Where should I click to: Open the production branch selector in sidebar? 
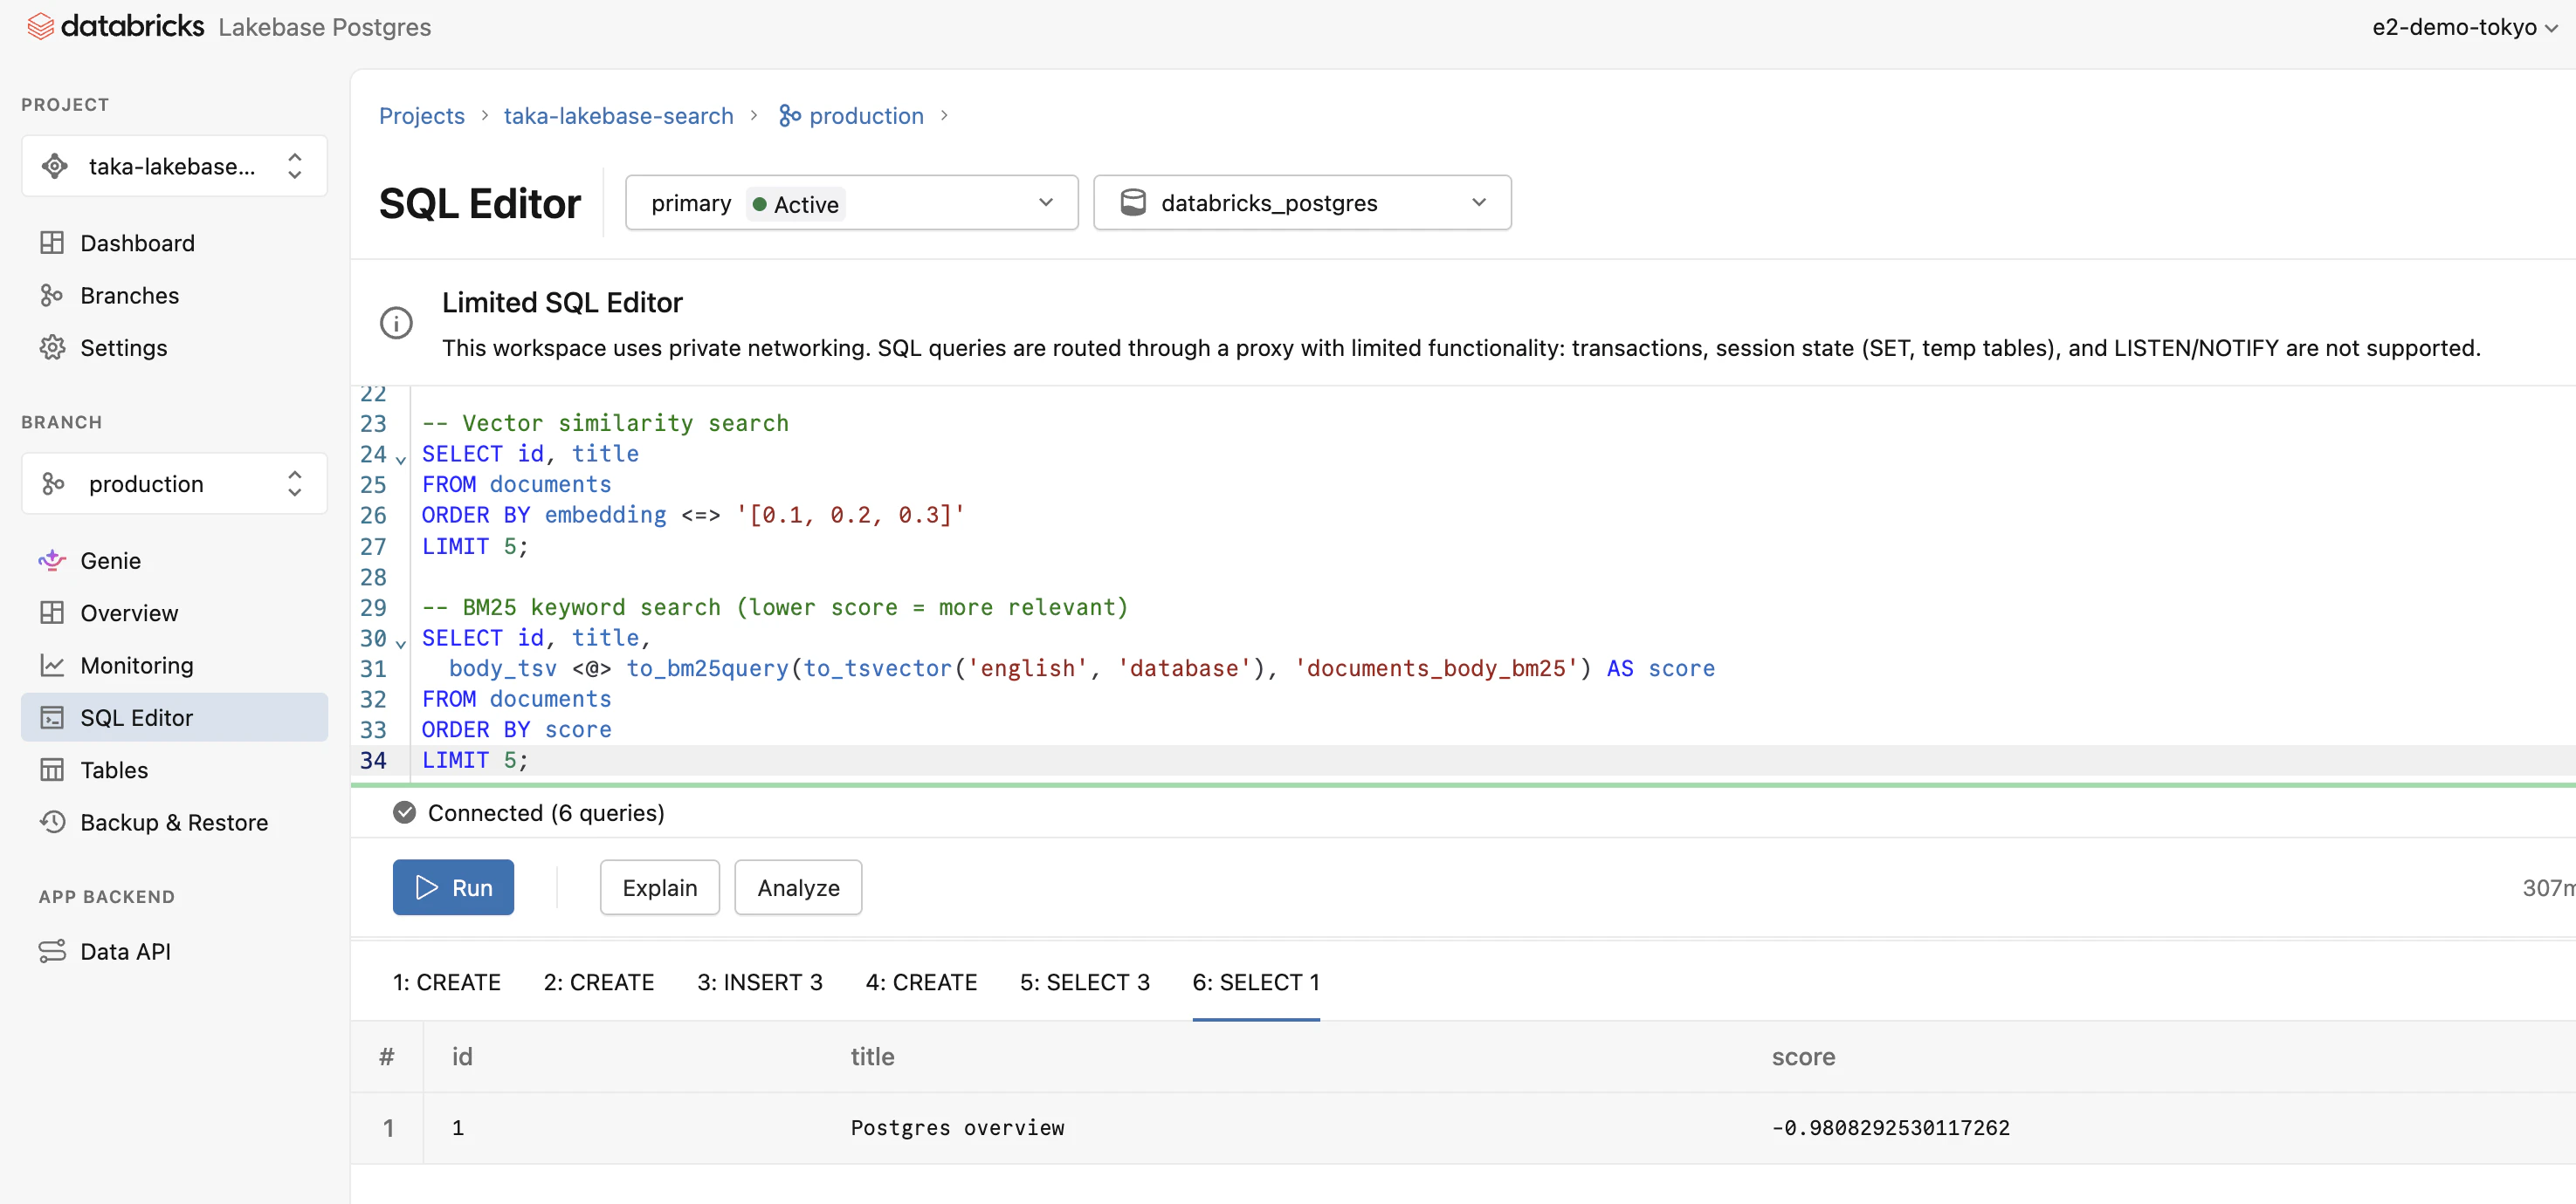point(174,483)
